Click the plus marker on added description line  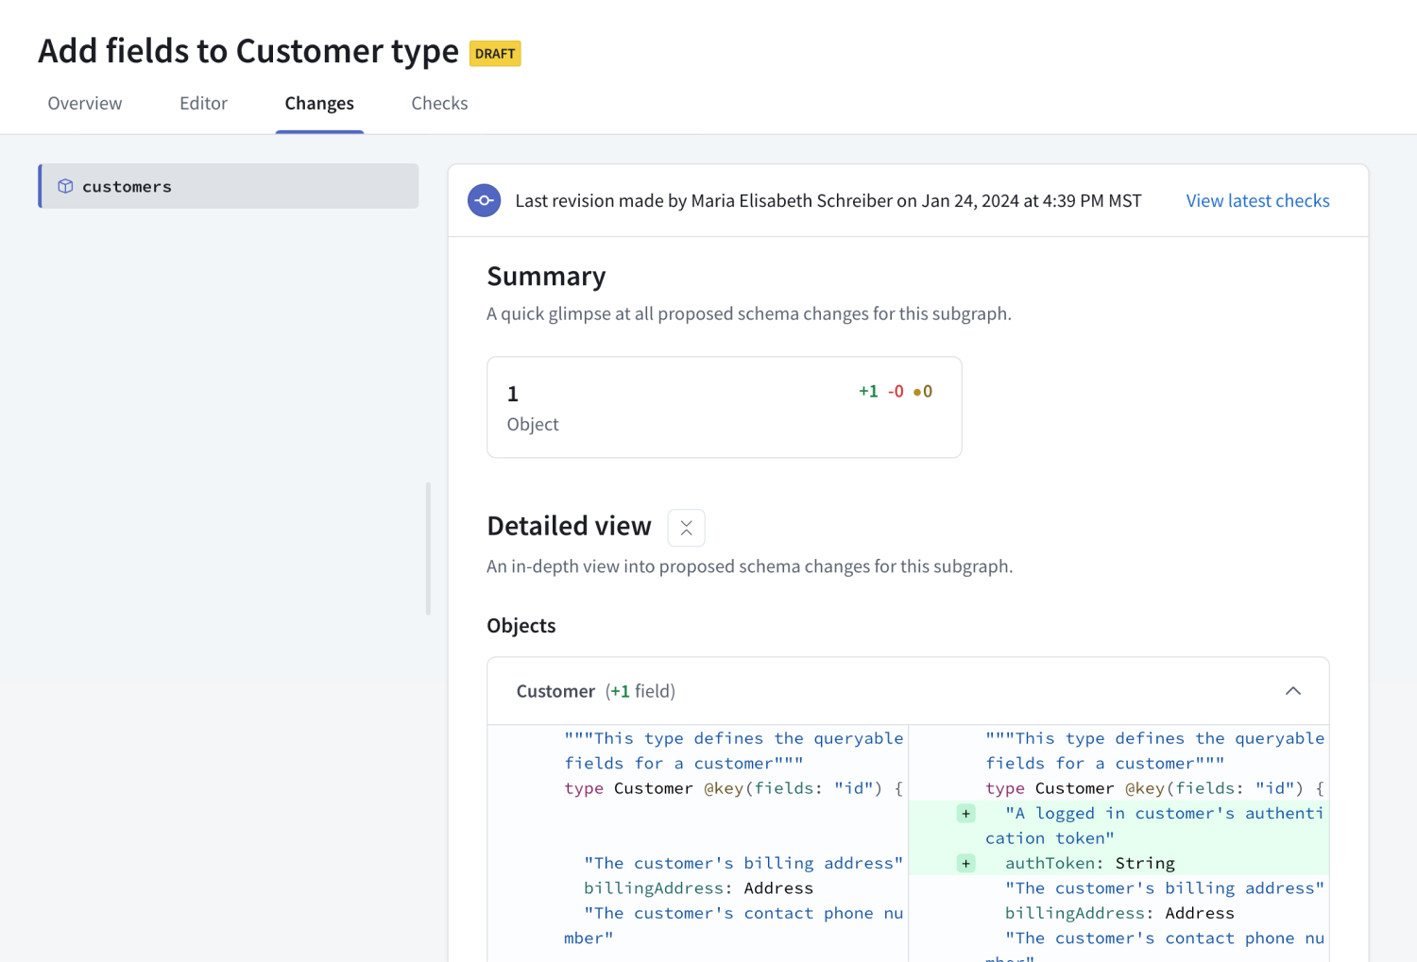(965, 813)
